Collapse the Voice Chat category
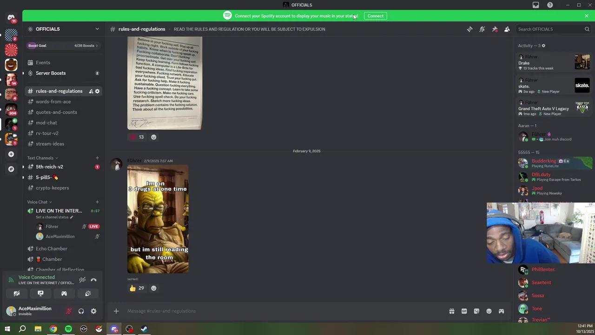Viewport: 595px width, 335px height. (x=39, y=202)
